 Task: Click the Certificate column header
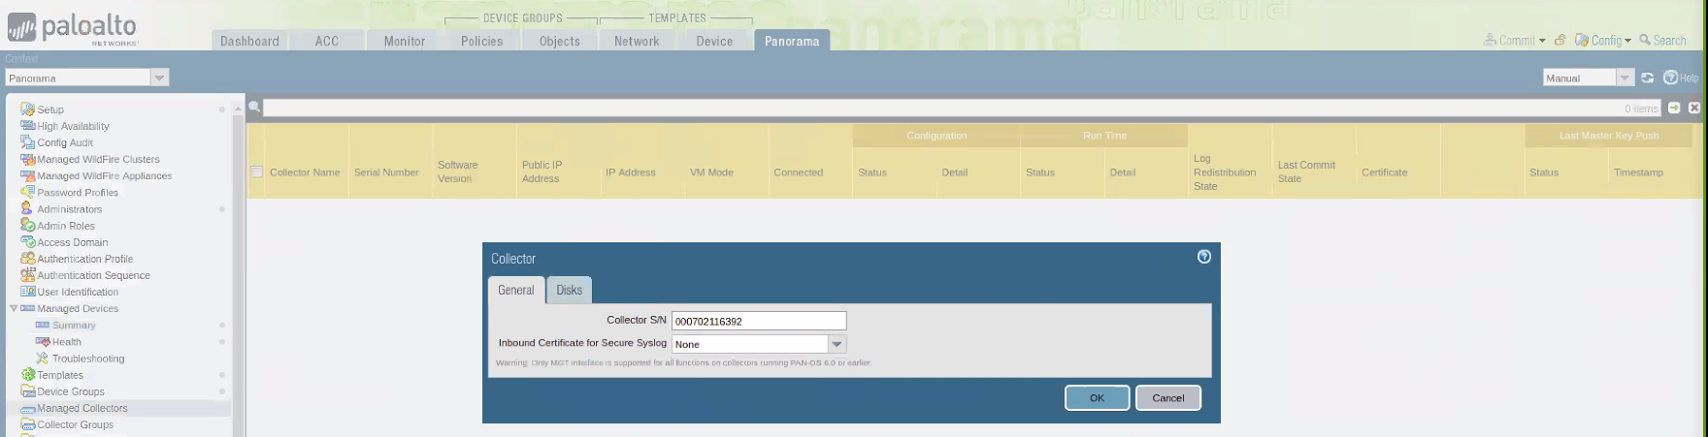point(1384,172)
